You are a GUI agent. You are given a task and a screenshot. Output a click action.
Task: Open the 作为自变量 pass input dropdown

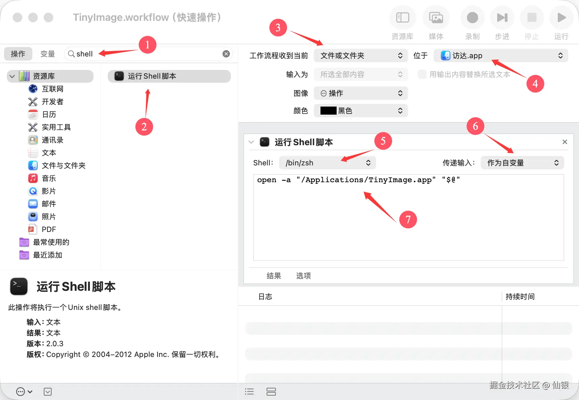point(522,163)
